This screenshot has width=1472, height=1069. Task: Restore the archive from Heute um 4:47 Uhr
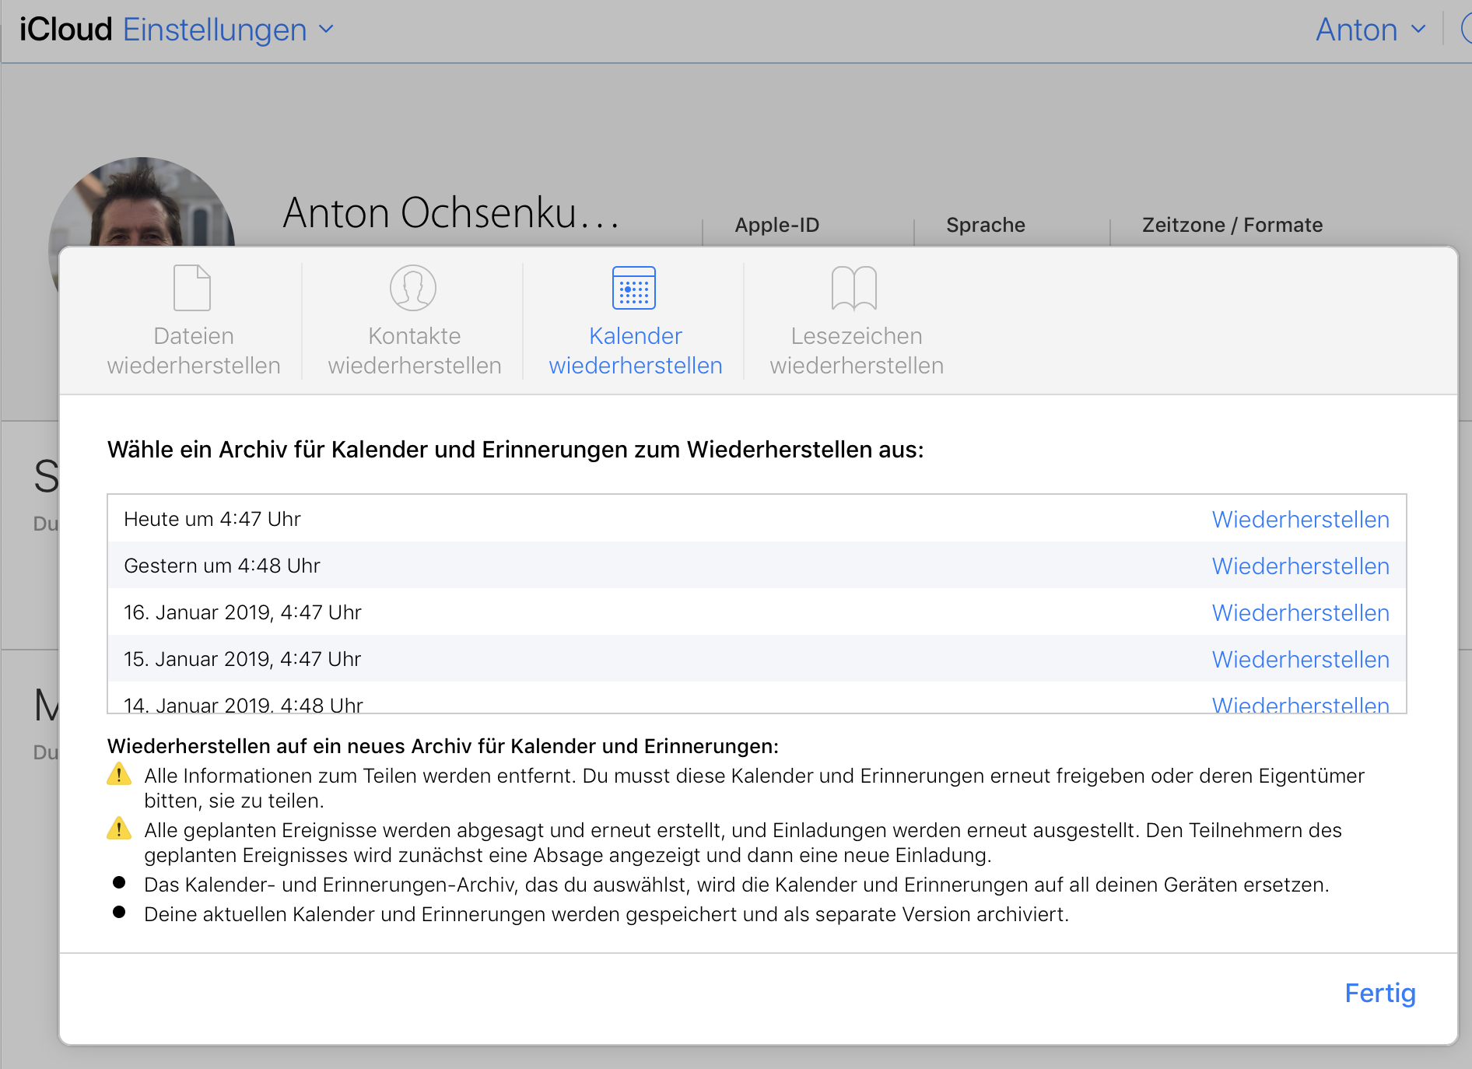(x=1300, y=519)
